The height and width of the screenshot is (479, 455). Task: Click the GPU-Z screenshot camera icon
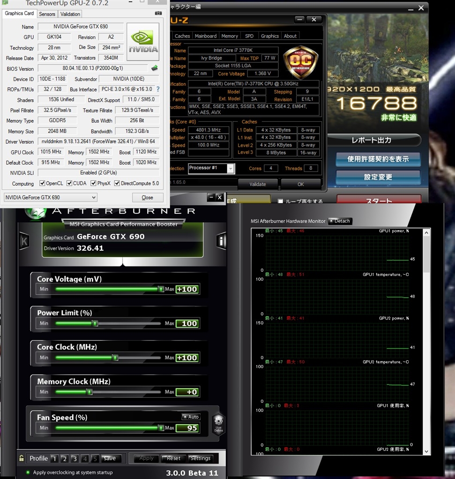pyautogui.click(x=158, y=13)
